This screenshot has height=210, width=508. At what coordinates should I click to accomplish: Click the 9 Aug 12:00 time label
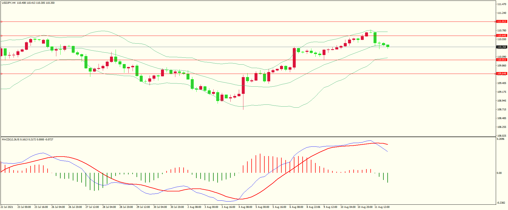tap(331, 207)
